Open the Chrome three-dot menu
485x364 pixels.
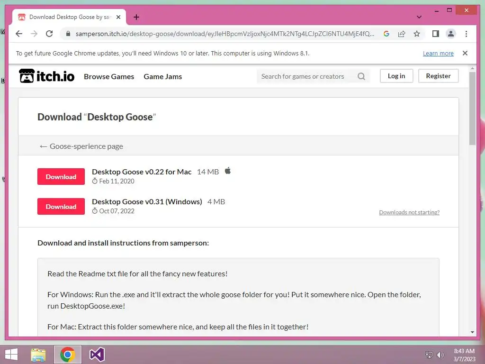[x=466, y=34]
